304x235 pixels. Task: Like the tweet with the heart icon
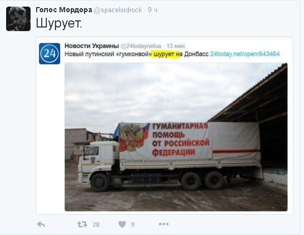[x=122, y=224]
